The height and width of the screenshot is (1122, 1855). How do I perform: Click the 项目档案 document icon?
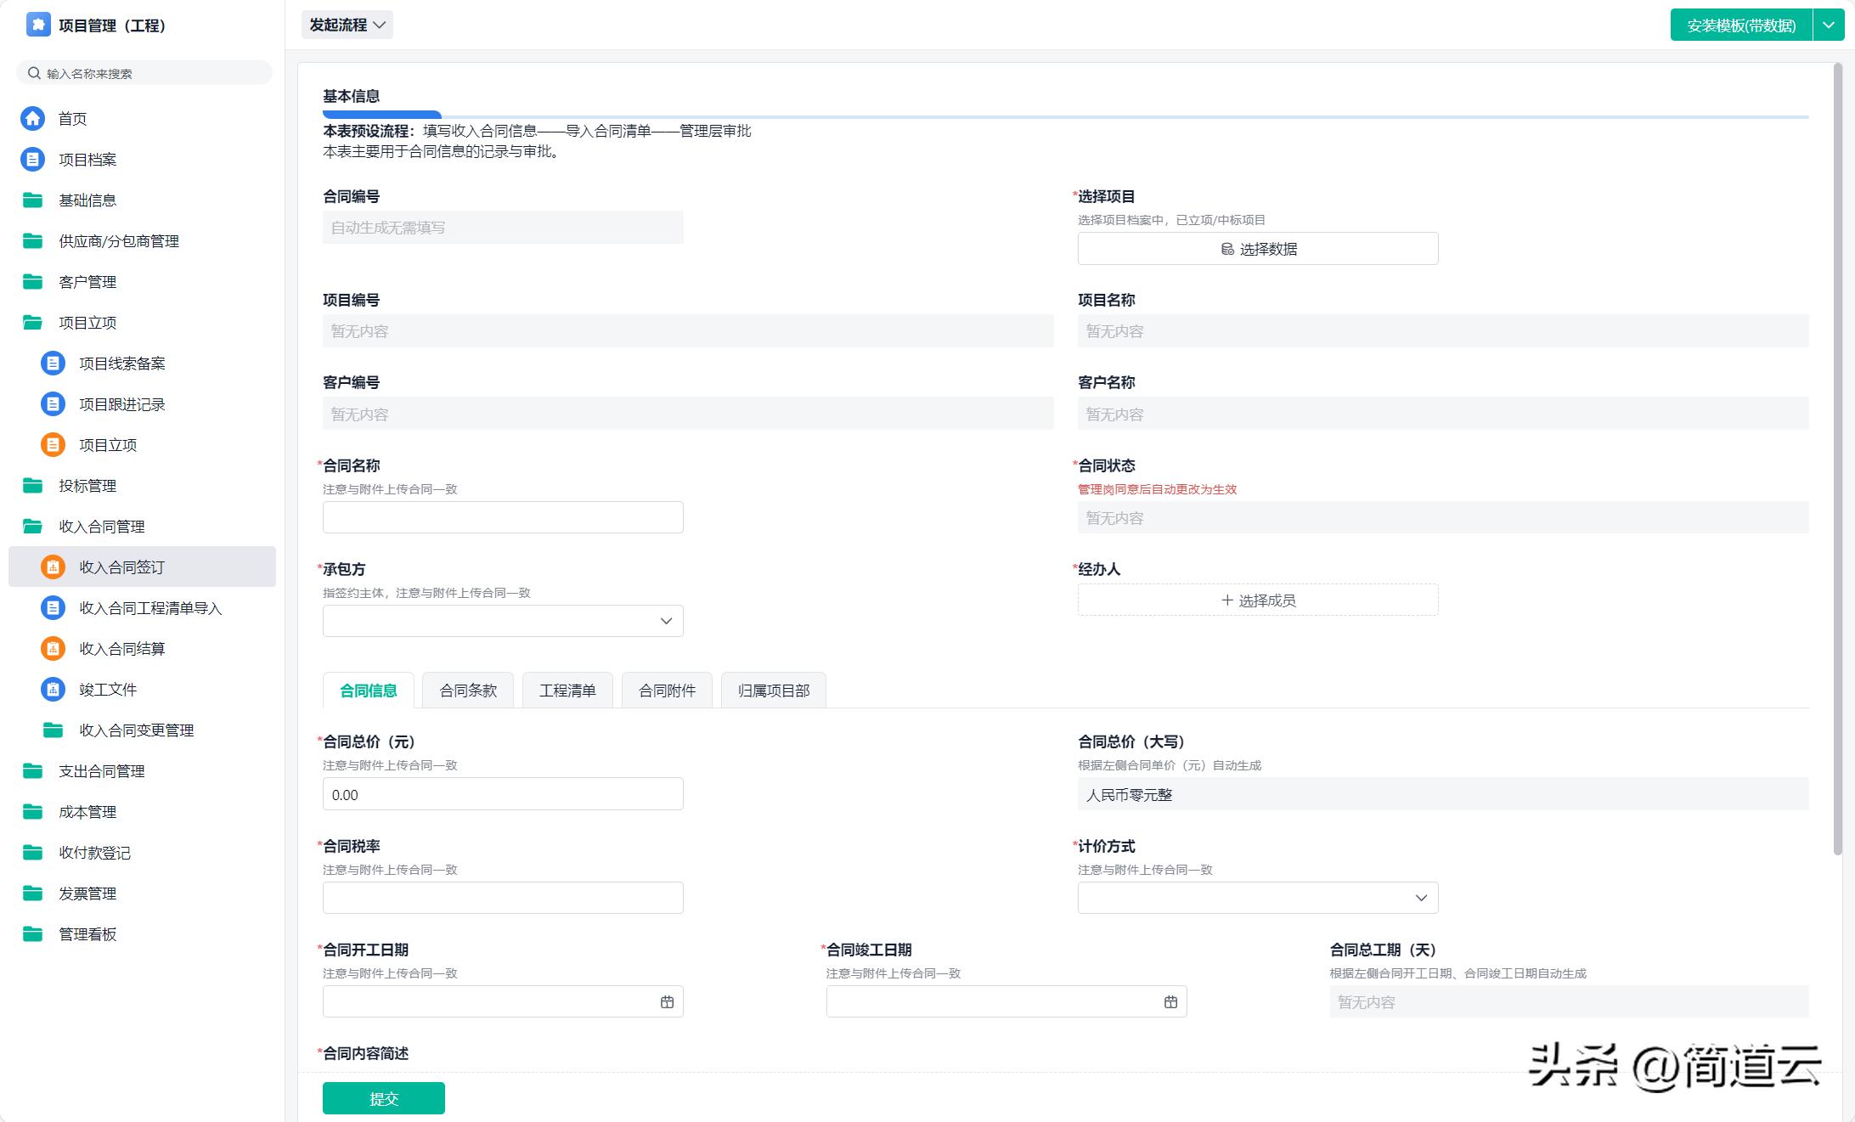pos(32,160)
